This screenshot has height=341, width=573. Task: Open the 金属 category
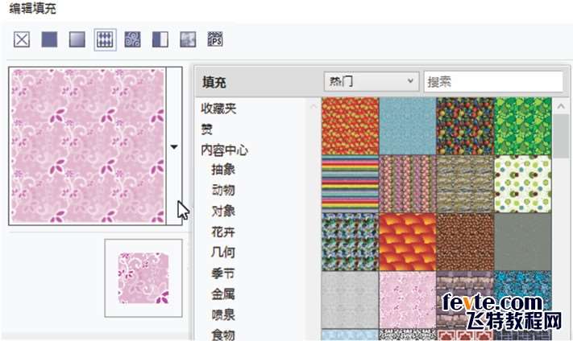pos(223,294)
